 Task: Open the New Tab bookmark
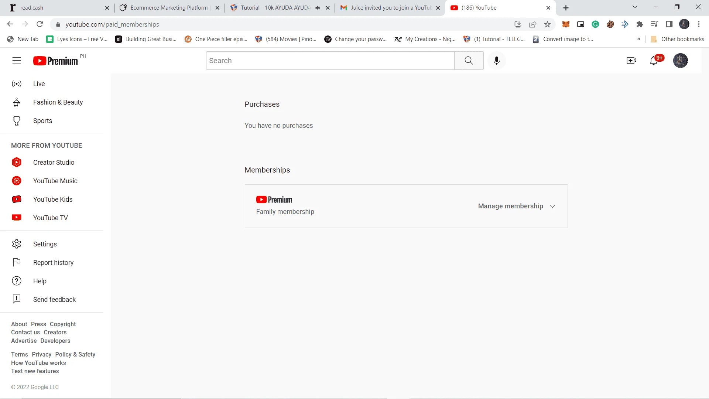click(23, 39)
